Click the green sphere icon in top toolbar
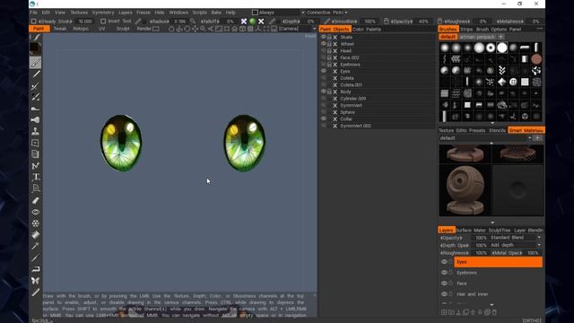The height and width of the screenshot is (323, 574). coord(252,22)
